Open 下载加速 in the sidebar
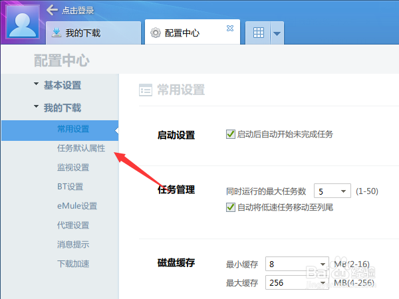Screen dimensions: 399x299 (x=73, y=264)
